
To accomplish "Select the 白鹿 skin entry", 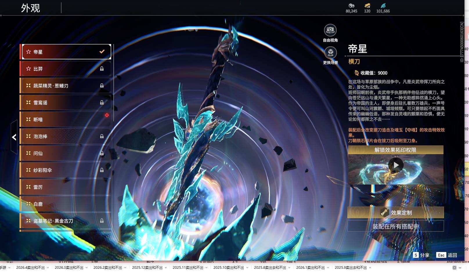I will [x=66, y=204].
